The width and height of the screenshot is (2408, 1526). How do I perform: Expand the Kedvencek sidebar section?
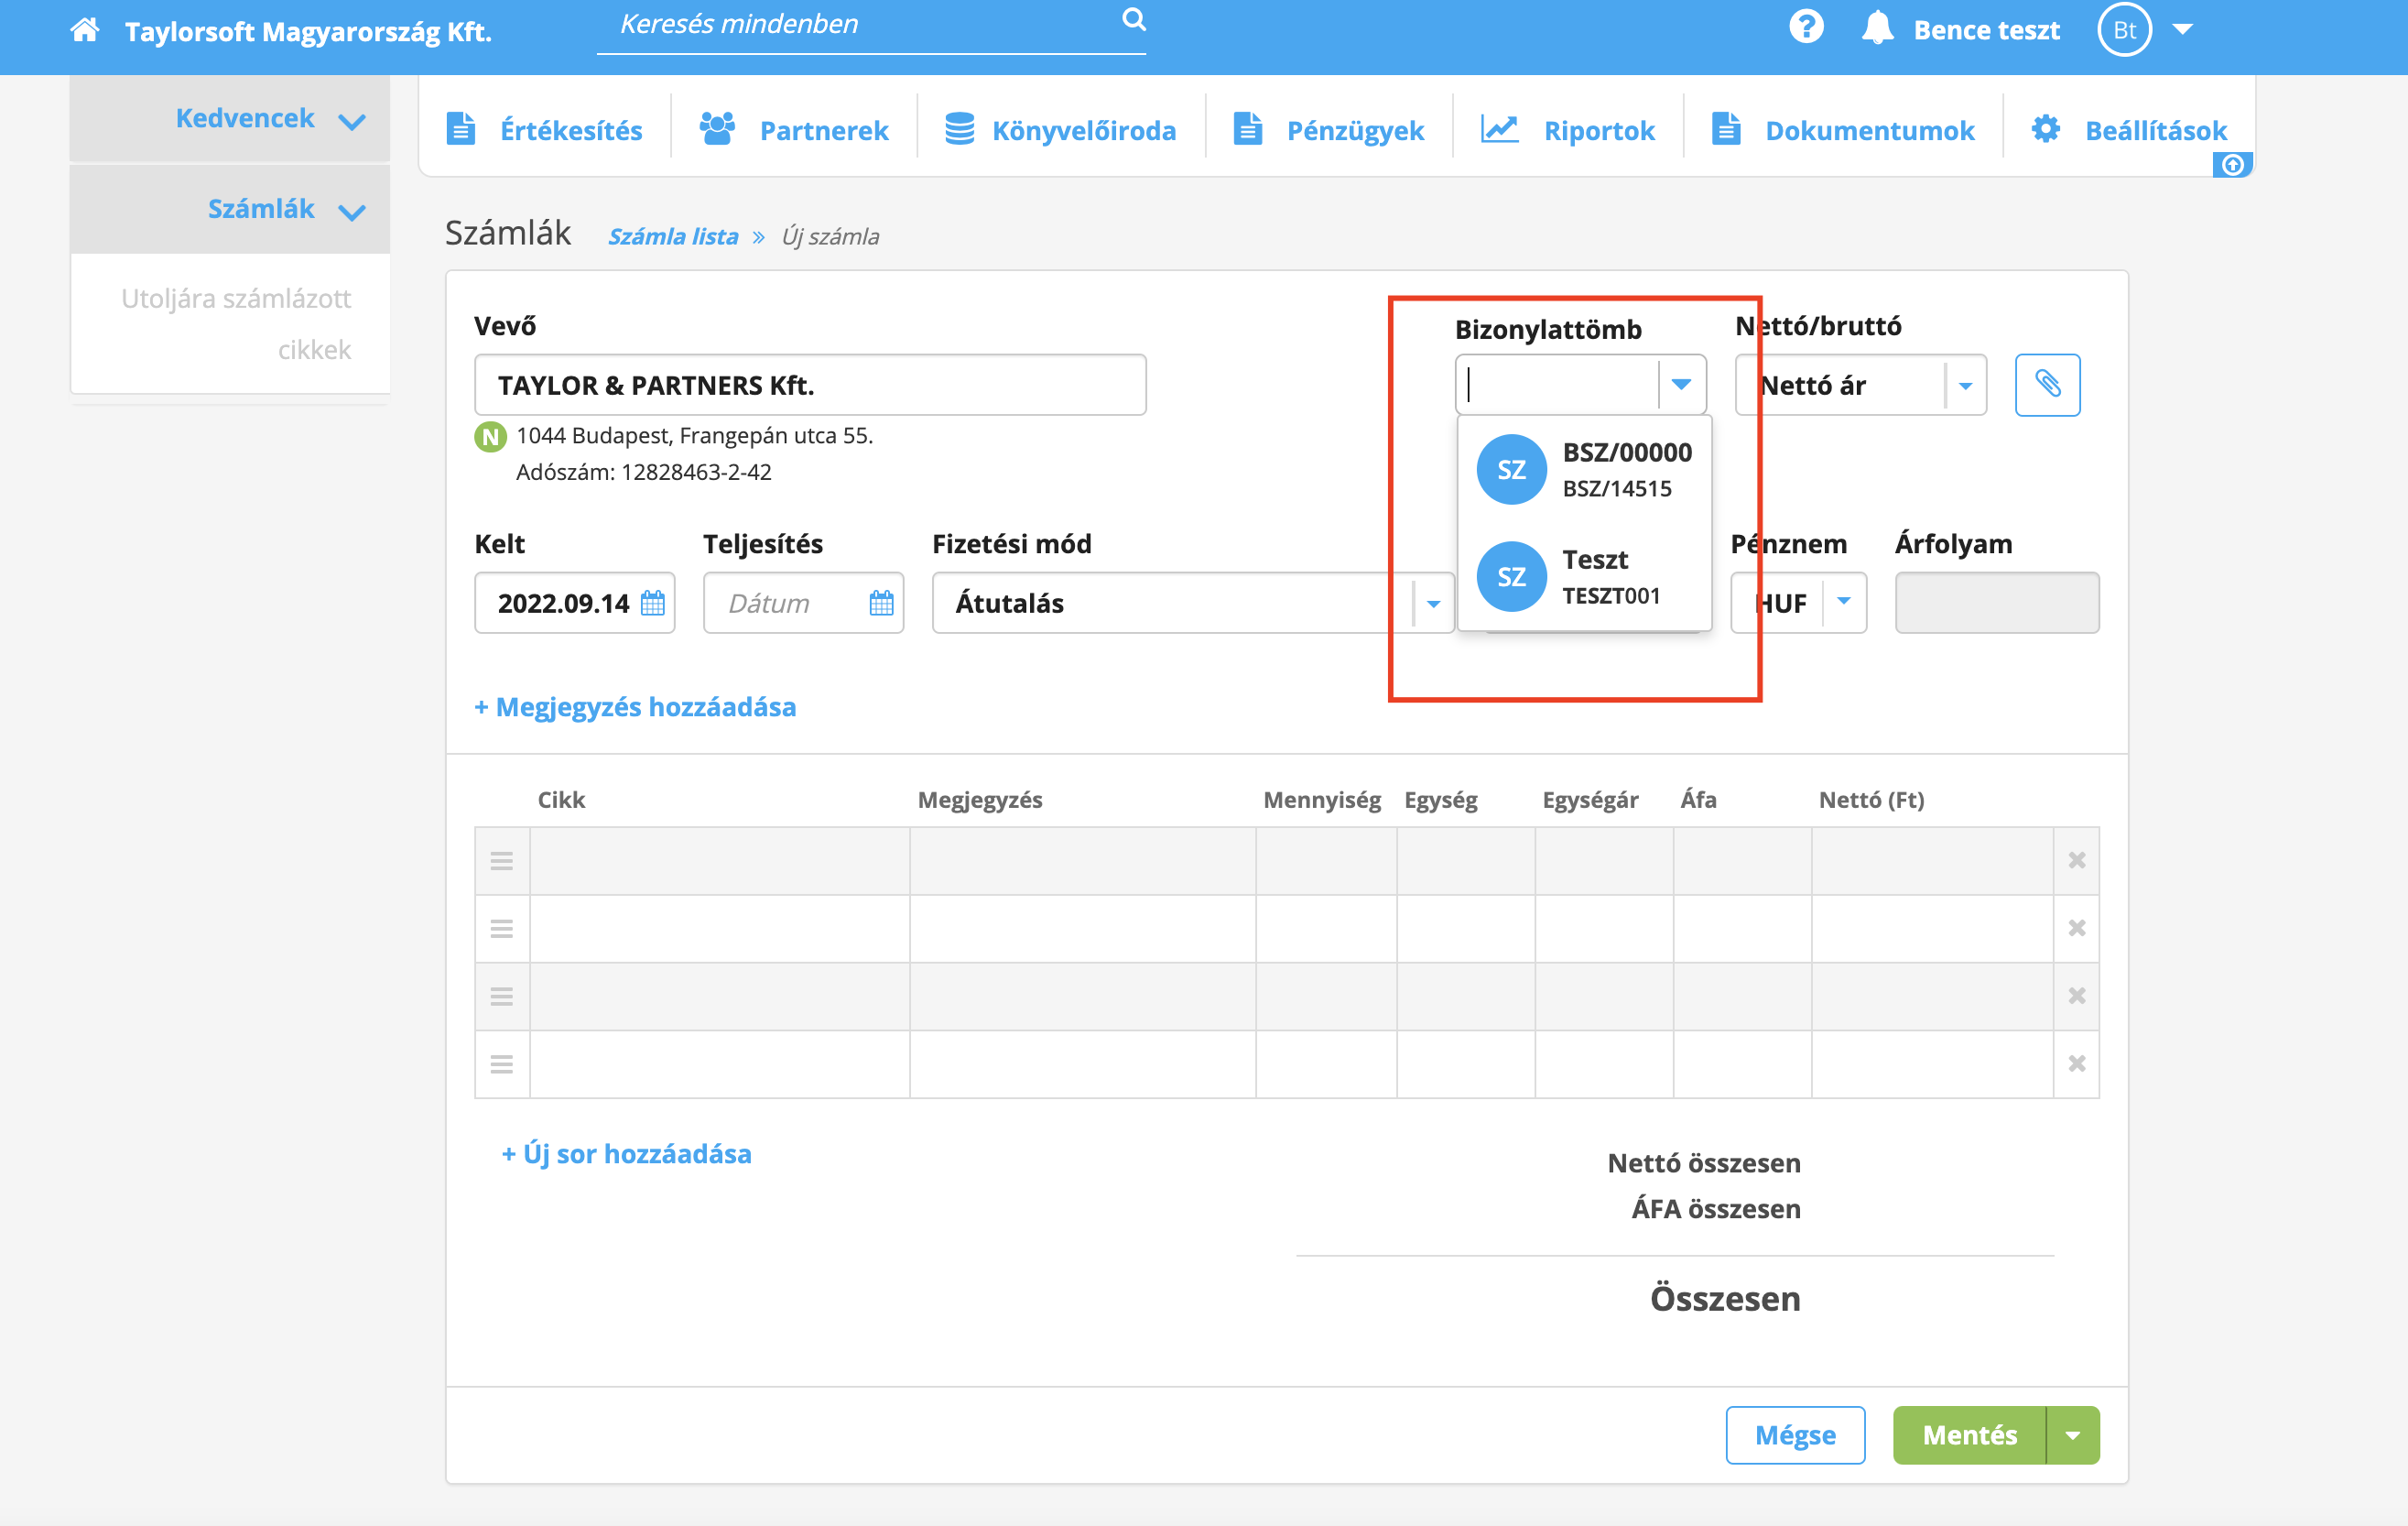click(x=351, y=121)
